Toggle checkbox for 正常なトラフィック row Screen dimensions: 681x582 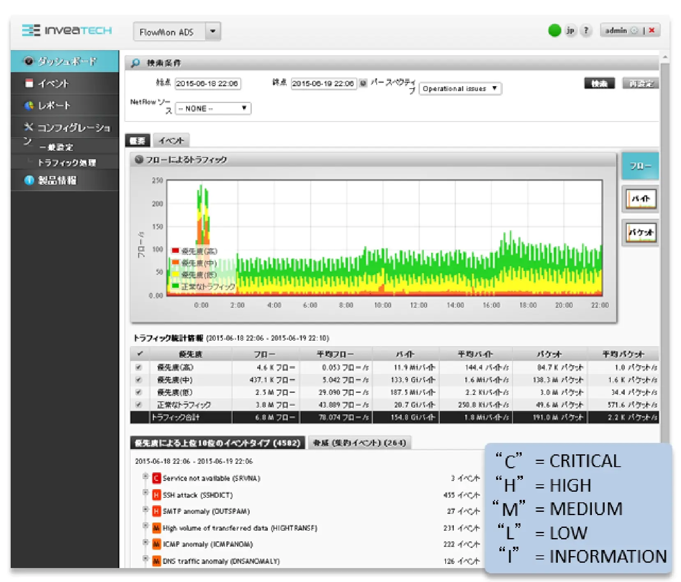coord(138,405)
